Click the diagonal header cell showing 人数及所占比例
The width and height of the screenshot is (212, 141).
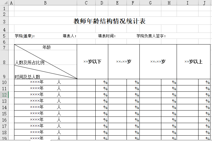click(x=30, y=62)
